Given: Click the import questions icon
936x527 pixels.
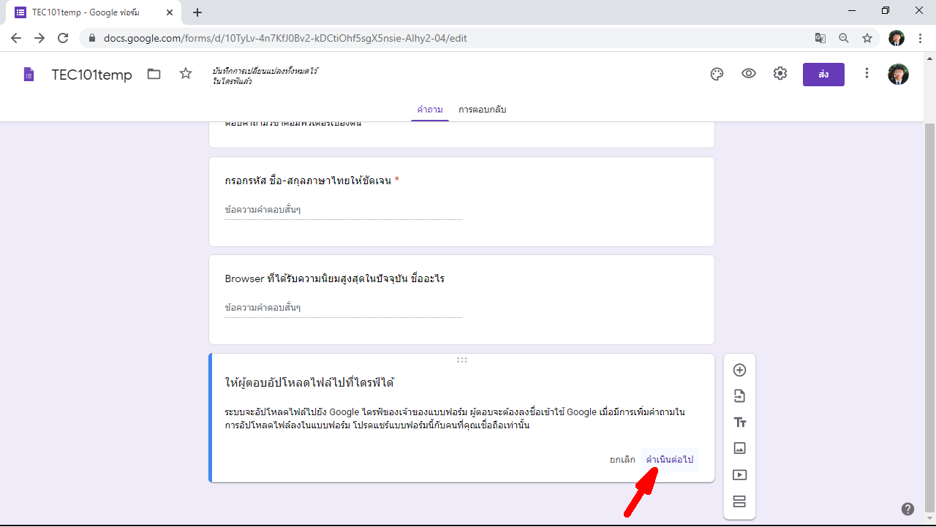Looking at the screenshot, I should coord(739,396).
